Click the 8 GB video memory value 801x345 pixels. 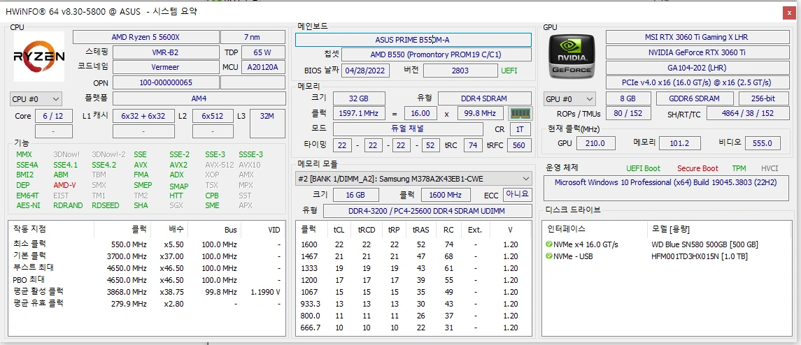pyautogui.click(x=628, y=98)
